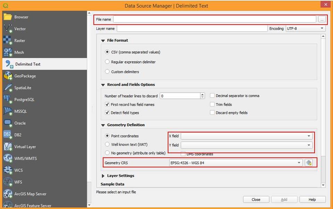Click the sidebar scroll up arrow
Screen dimensions: 333x209
(x=89, y=13)
